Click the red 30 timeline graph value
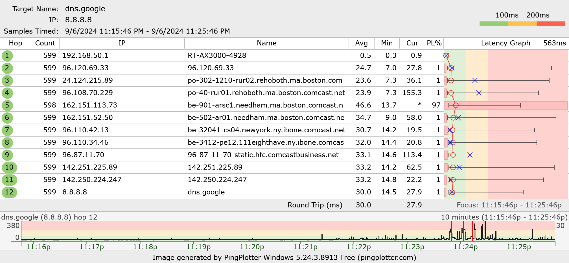Screen dimensions: 569x263 pyautogui.click(x=560, y=226)
